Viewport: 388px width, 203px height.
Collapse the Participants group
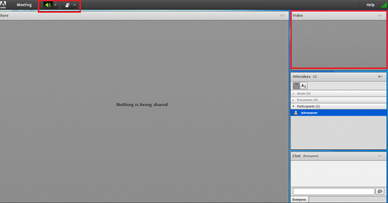[293, 106]
